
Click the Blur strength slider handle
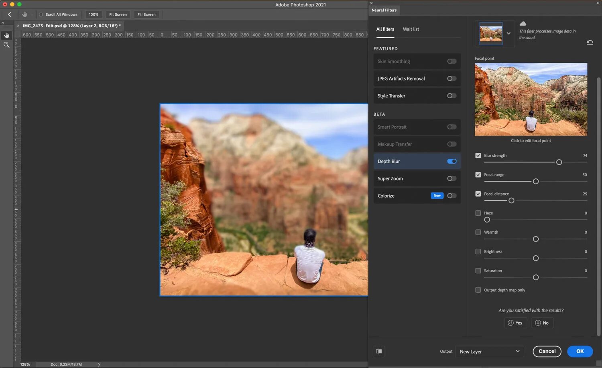point(559,162)
